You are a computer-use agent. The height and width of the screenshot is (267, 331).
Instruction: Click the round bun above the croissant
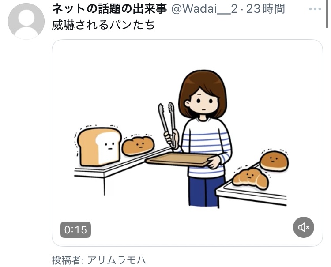pyautogui.click(x=274, y=161)
